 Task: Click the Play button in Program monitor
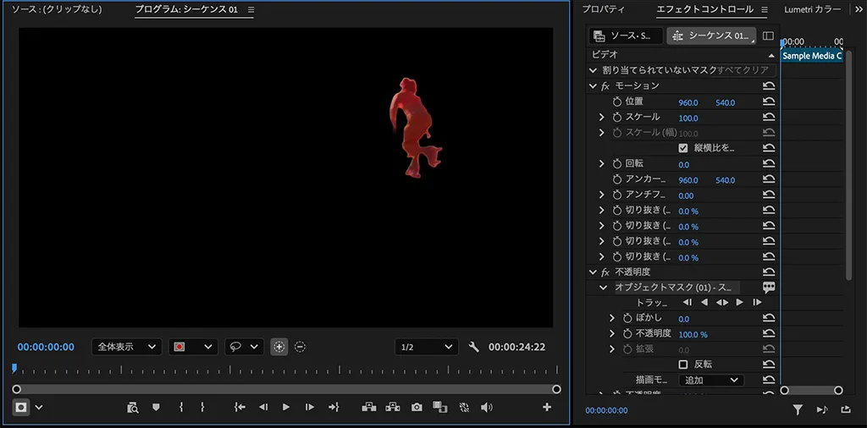point(286,407)
